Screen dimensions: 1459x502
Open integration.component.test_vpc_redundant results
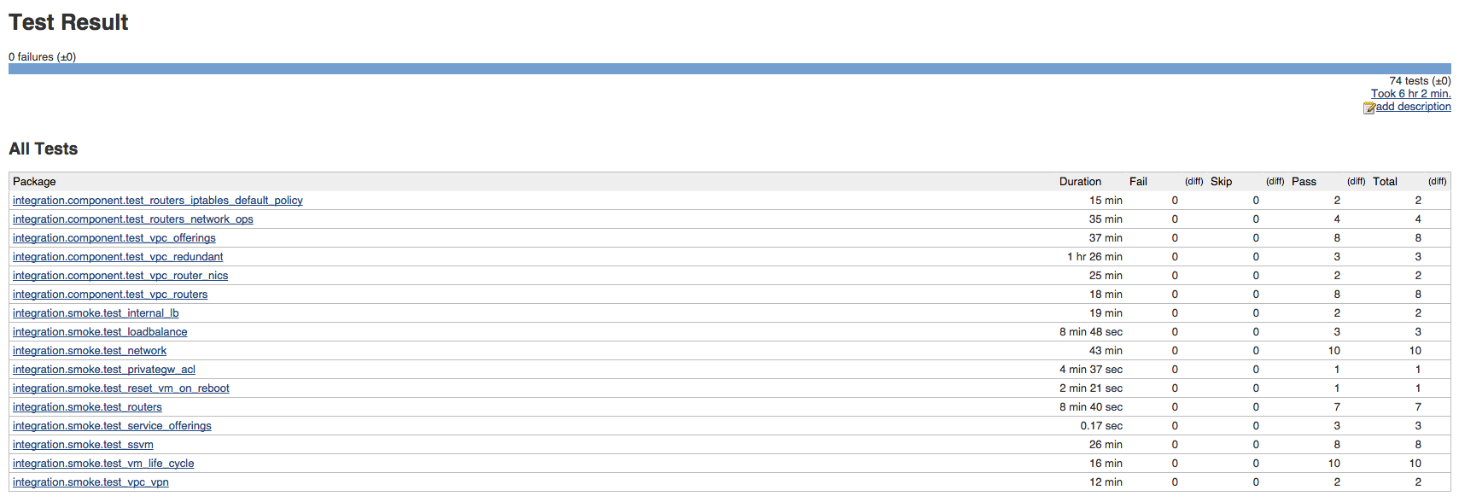(x=118, y=256)
